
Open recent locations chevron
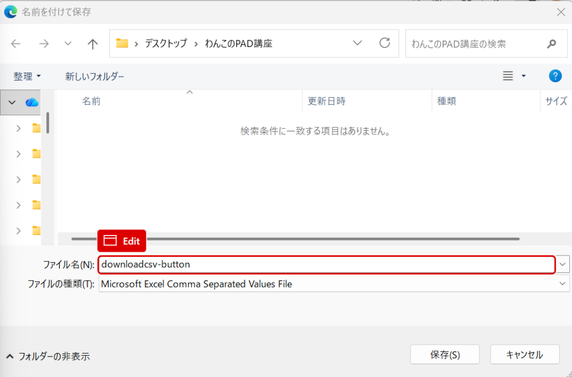pyautogui.click(x=68, y=44)
